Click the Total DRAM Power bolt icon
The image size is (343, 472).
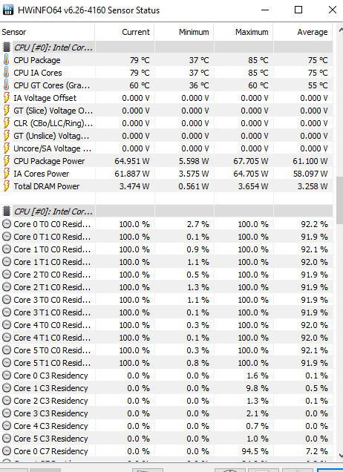[7, 186]
